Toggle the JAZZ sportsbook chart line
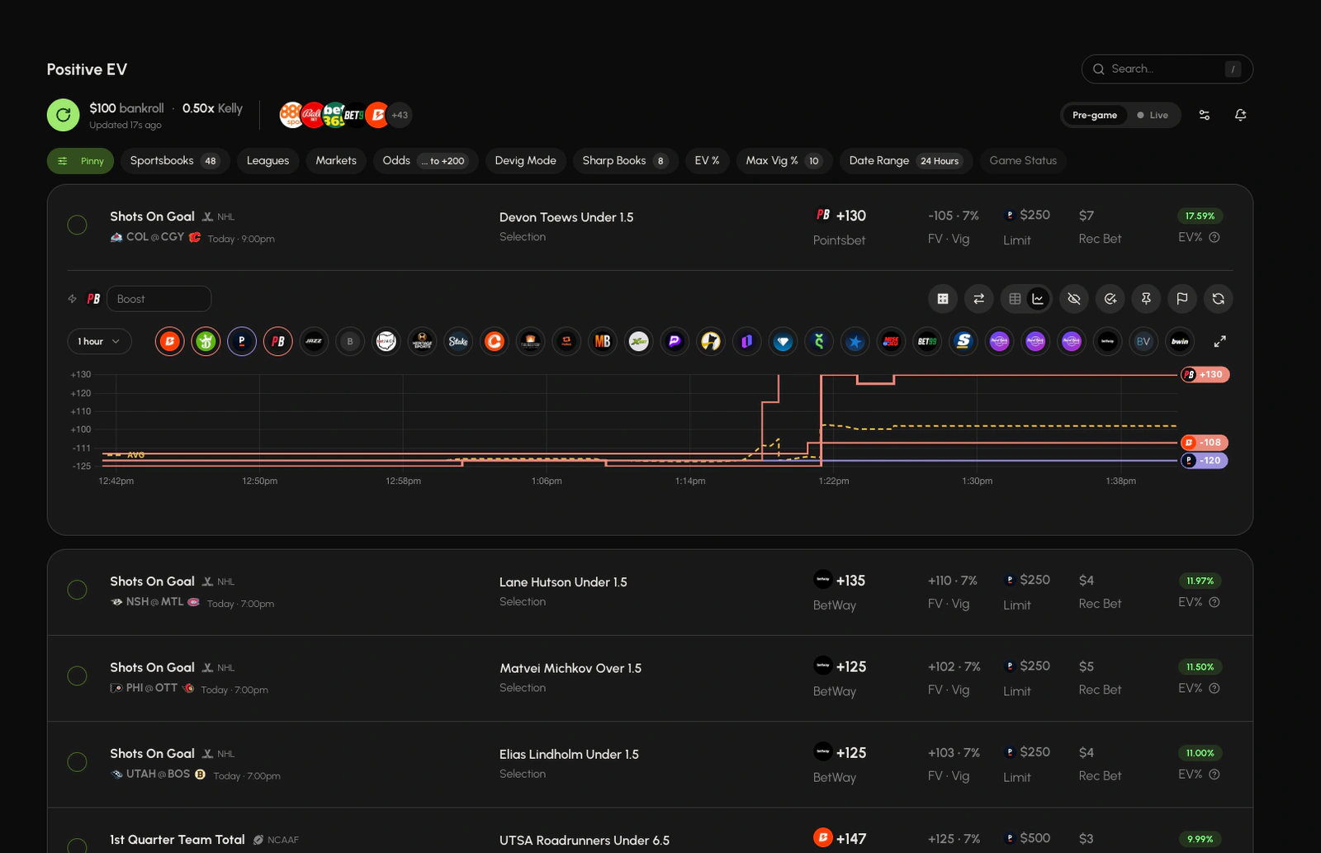This screenshot has height=853, width=1321. pyautogui.click(x=314, y=341)
